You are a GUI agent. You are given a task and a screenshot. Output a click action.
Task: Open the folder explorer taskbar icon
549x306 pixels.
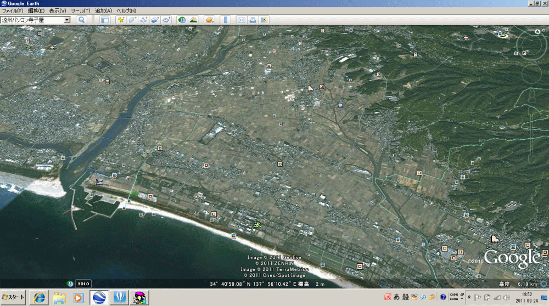(x=59, y=298)
